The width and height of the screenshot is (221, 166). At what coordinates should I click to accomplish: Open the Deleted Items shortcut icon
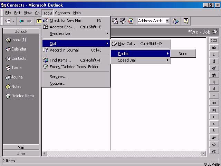pyautogui.click(x=8, y=96)
